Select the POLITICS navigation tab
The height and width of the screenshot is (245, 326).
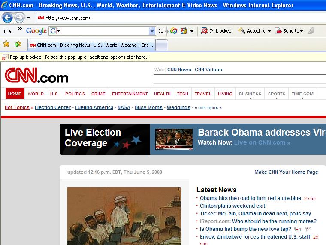[75, 94]
